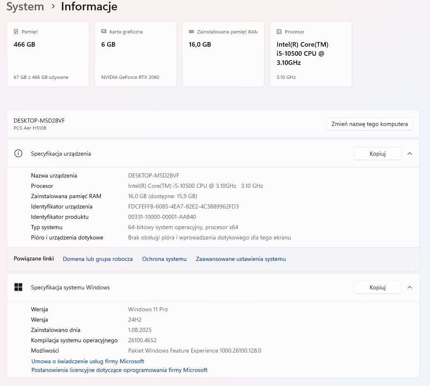This screenshot has width=430, height=386.
Task: Click the Zainstalowano dnia label
Action: tap(55, 330)
